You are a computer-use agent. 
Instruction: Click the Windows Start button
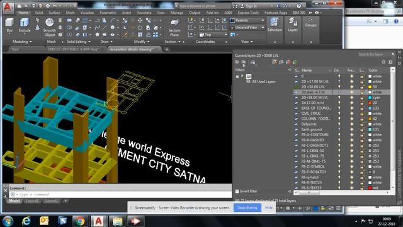click(8, 221)
